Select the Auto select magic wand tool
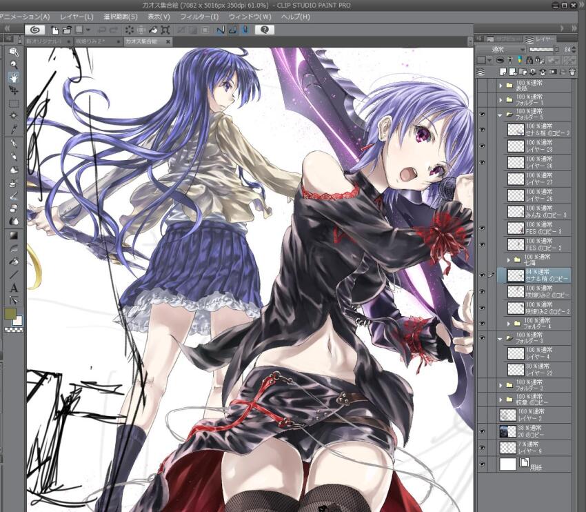The image size is (586, 512). (14, 117)
